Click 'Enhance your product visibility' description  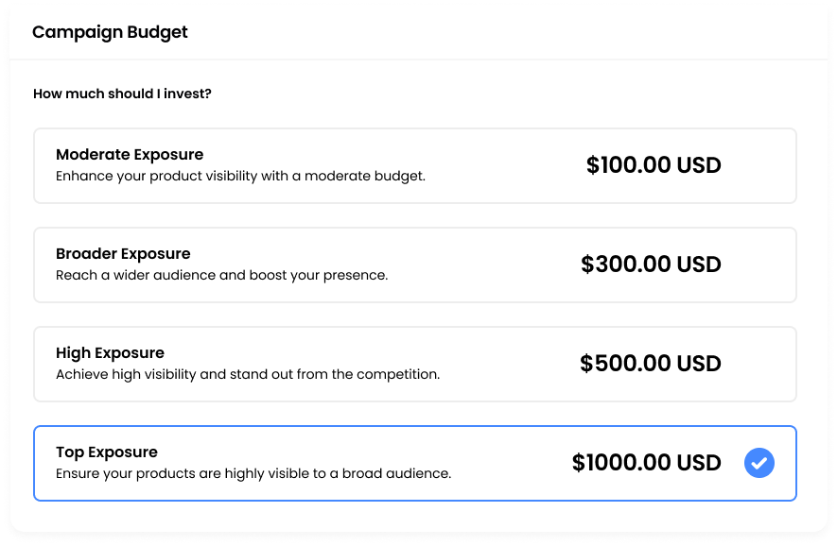[x=241, y=176]
